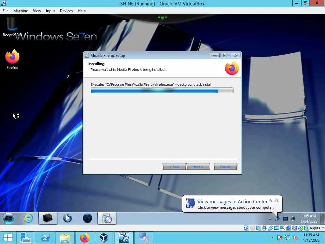Click the Cancel button in Firefox Setup

click(x=225, y=166)
